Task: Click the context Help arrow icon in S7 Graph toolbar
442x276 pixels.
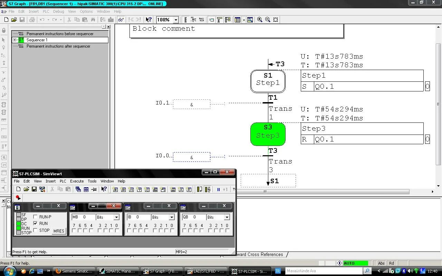Action: click(x=149, y=20)
